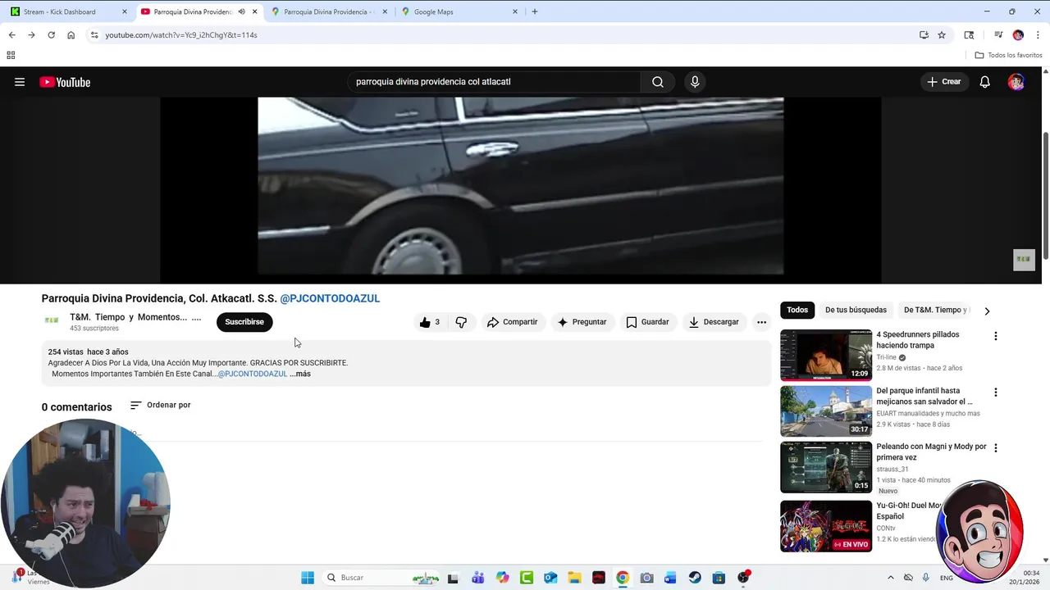Click the Compartir share button
The height and width of the screenshot is (590, 1050).
click(512, 322)
